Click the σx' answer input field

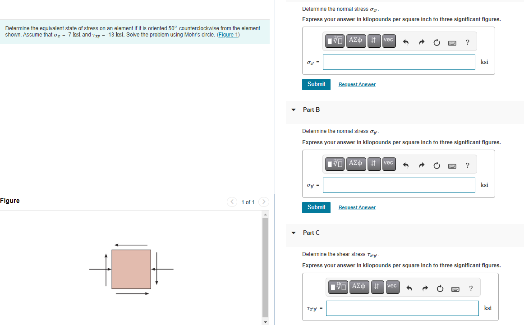point(399,62)
